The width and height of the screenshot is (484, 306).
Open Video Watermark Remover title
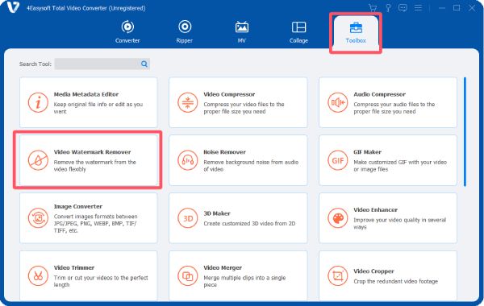tap(92, 152)
